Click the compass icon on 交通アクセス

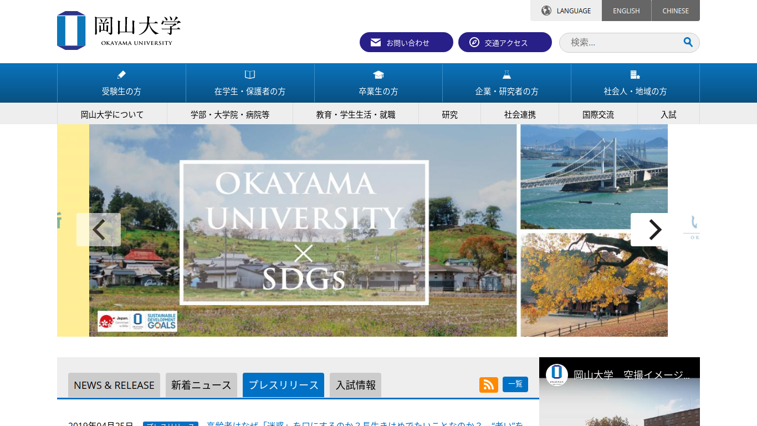pyautogui.click(x=474, y=42)
